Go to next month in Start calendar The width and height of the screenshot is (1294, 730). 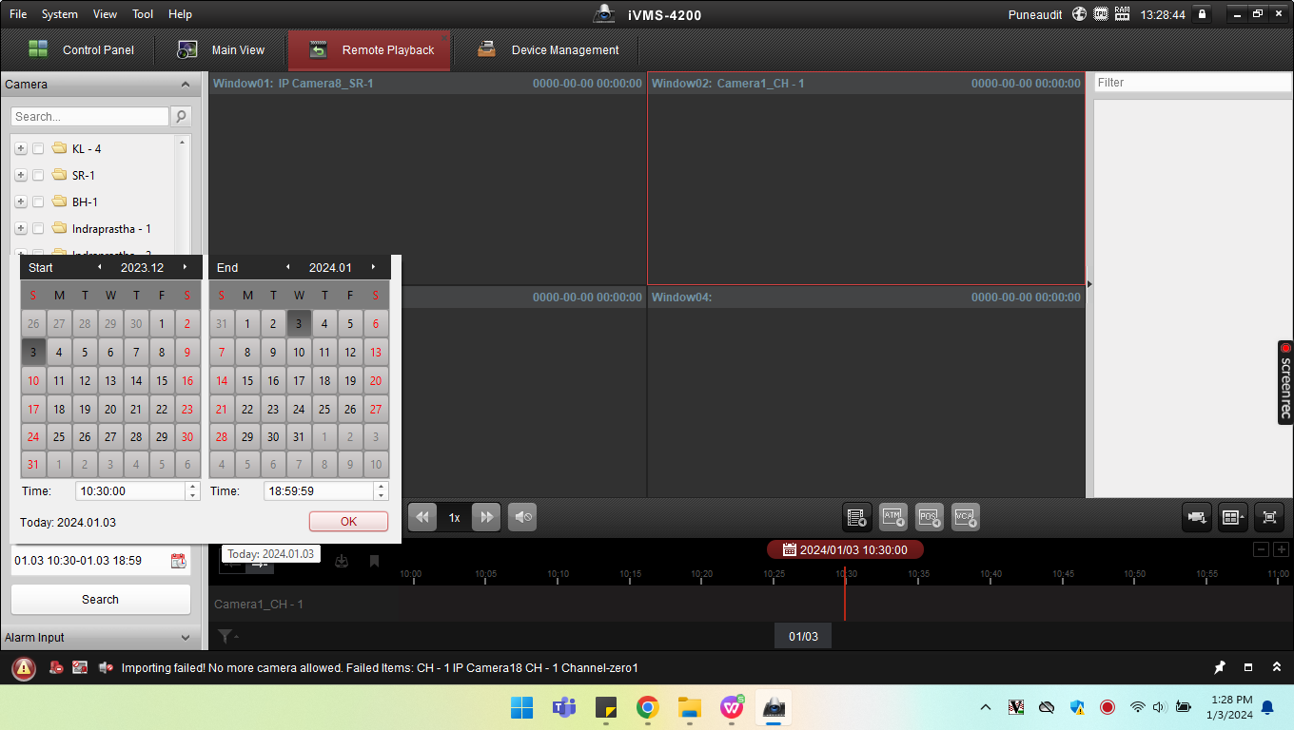pos(185,267)
